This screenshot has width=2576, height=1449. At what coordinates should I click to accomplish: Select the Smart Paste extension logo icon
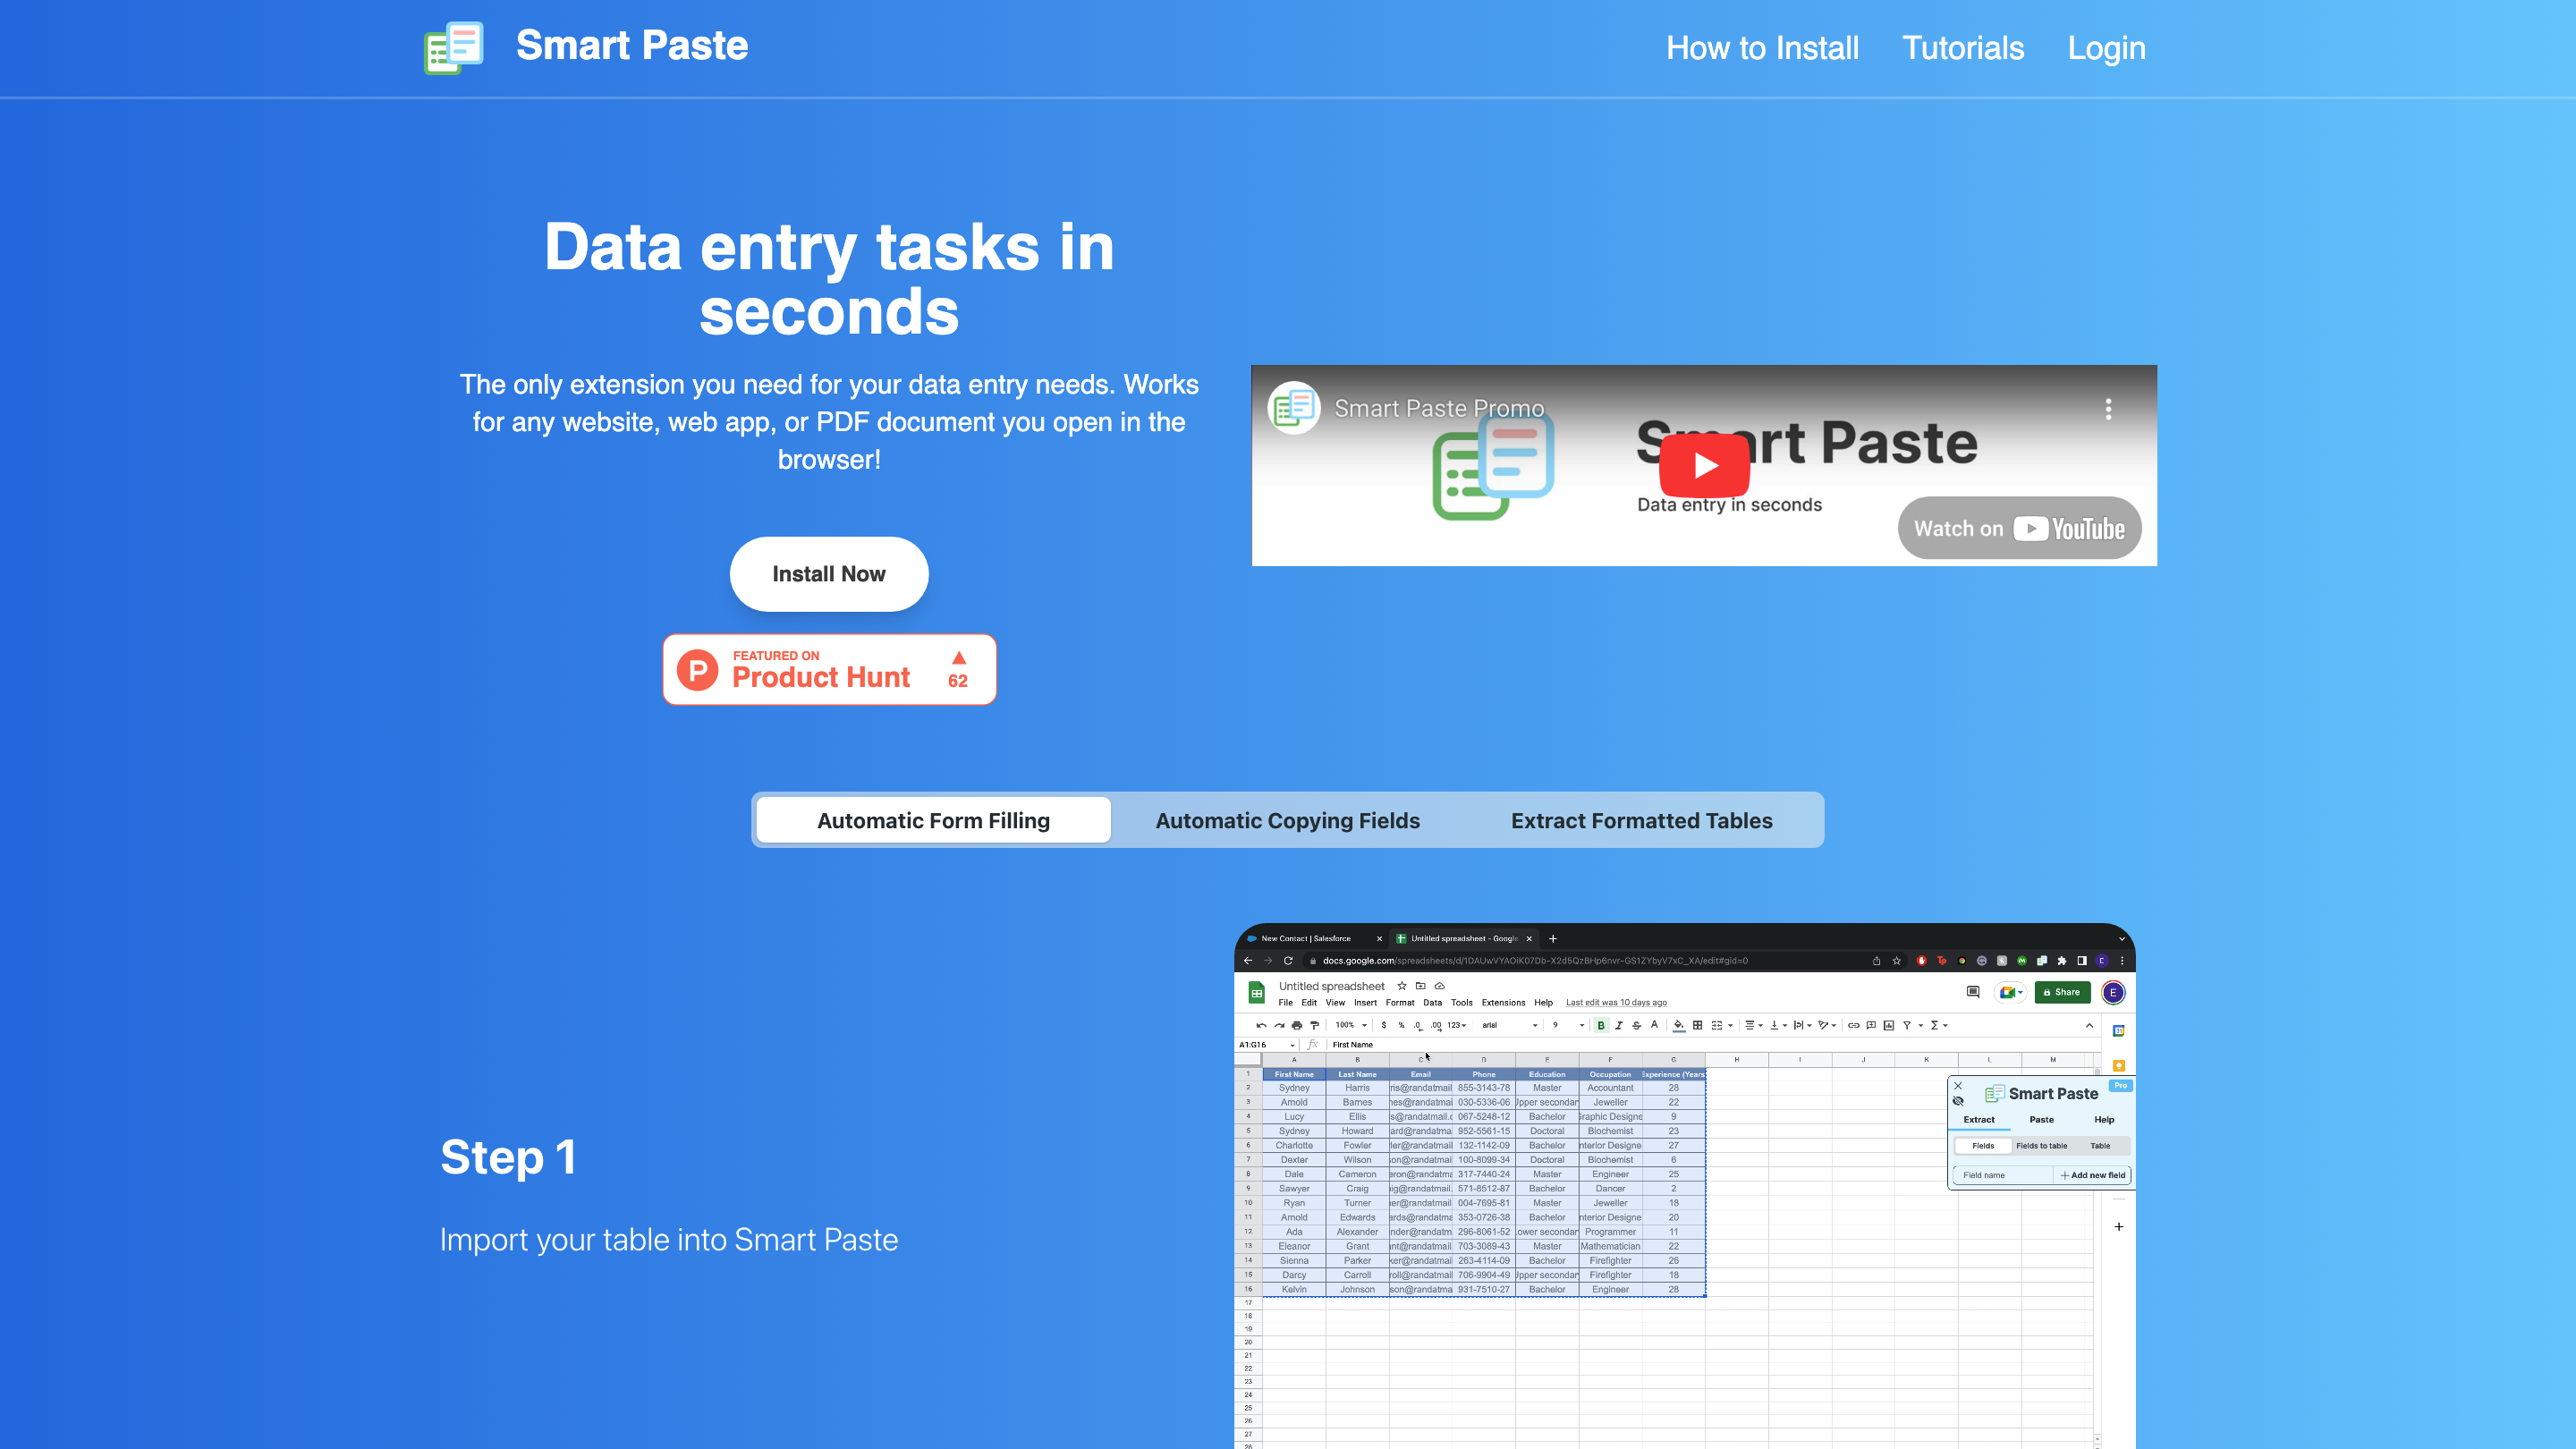(453, 46)
